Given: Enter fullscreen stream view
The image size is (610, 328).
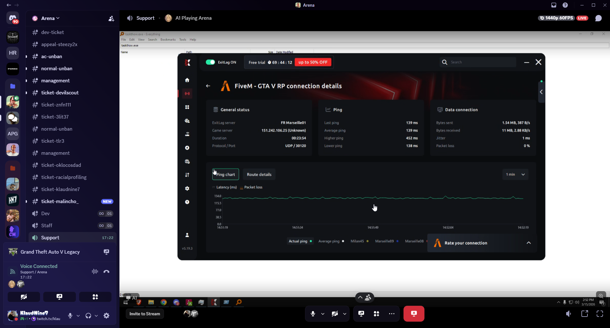Looking at the screenshot, I should [600, 314].
